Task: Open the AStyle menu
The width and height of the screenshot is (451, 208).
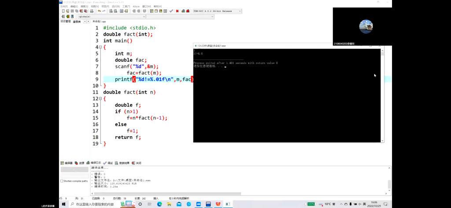Action: click(x=136, y=7)
